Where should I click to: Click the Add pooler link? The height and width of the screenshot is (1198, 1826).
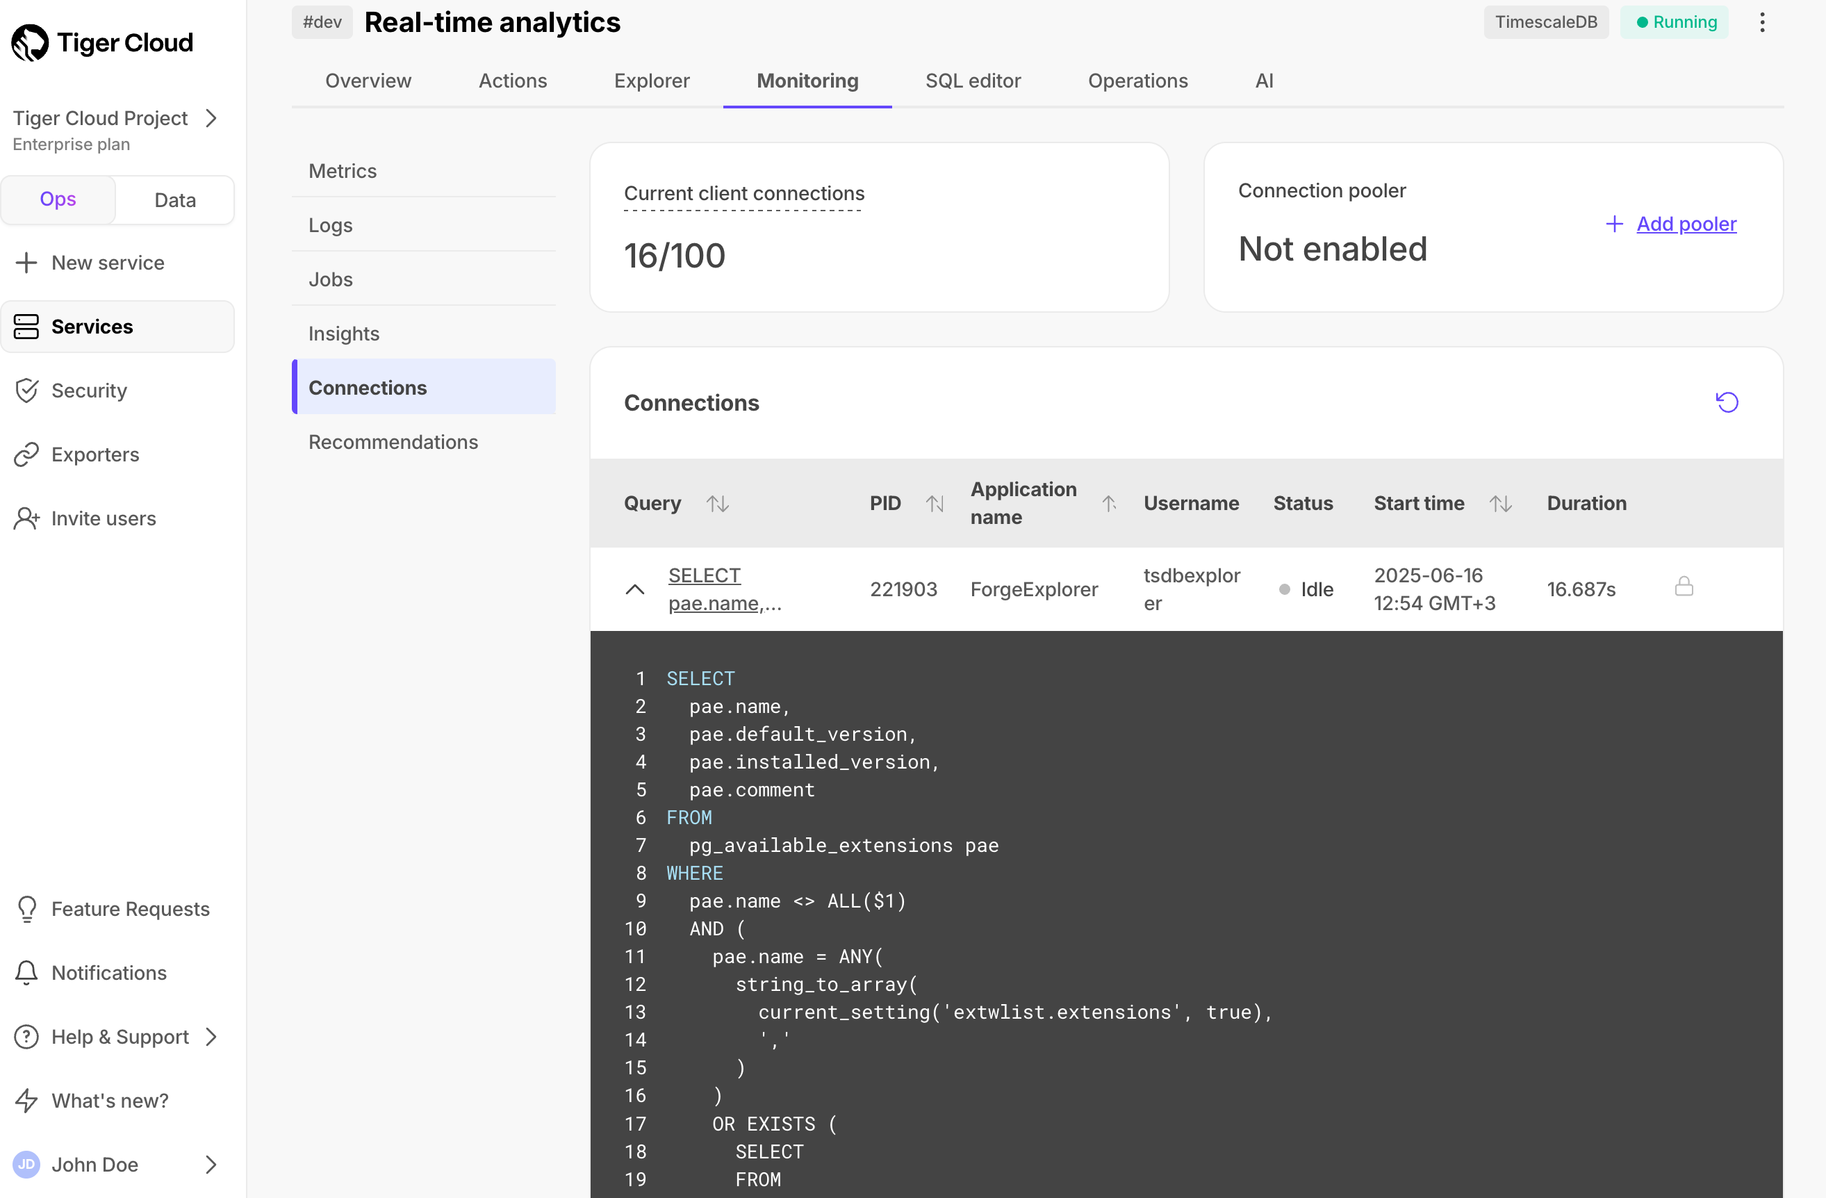tap(1686, 223)
